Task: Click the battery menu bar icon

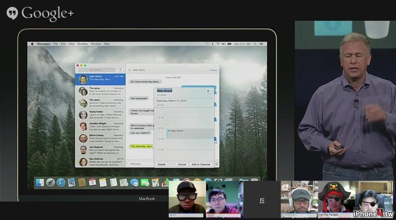Action: coord(230,44)
